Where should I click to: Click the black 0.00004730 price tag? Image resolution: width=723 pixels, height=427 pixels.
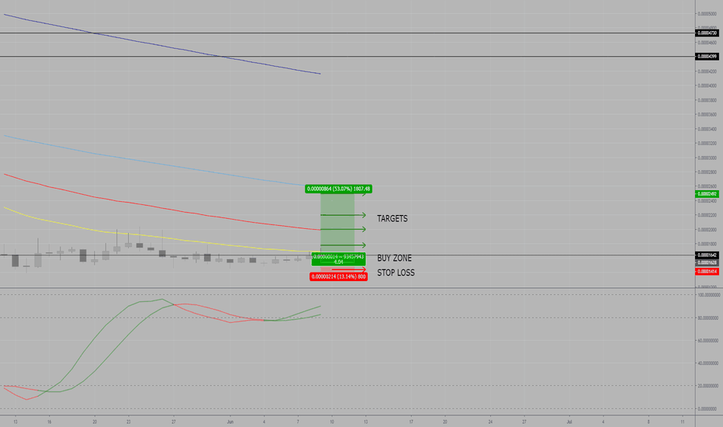(x=707, y=33)
